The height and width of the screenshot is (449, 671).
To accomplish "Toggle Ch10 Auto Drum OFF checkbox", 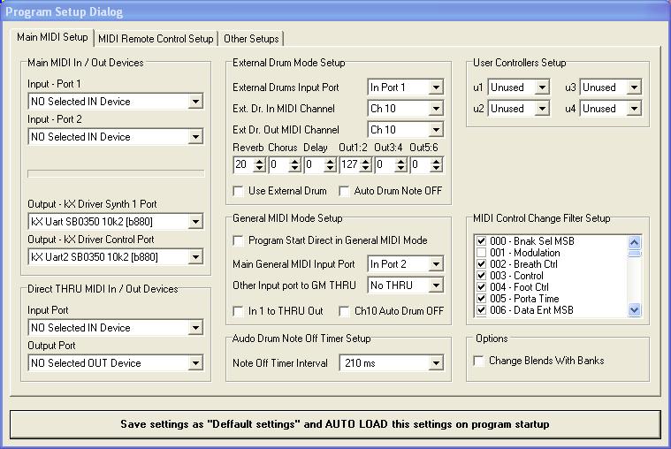I will (346, 311).
